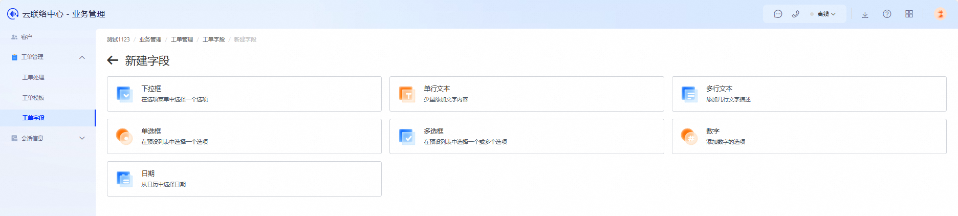Image resolution: width=958 pixels, height=216 pixels.
Task: Click description 在预设列表中选择一个或多个选项
Action: 465,142
